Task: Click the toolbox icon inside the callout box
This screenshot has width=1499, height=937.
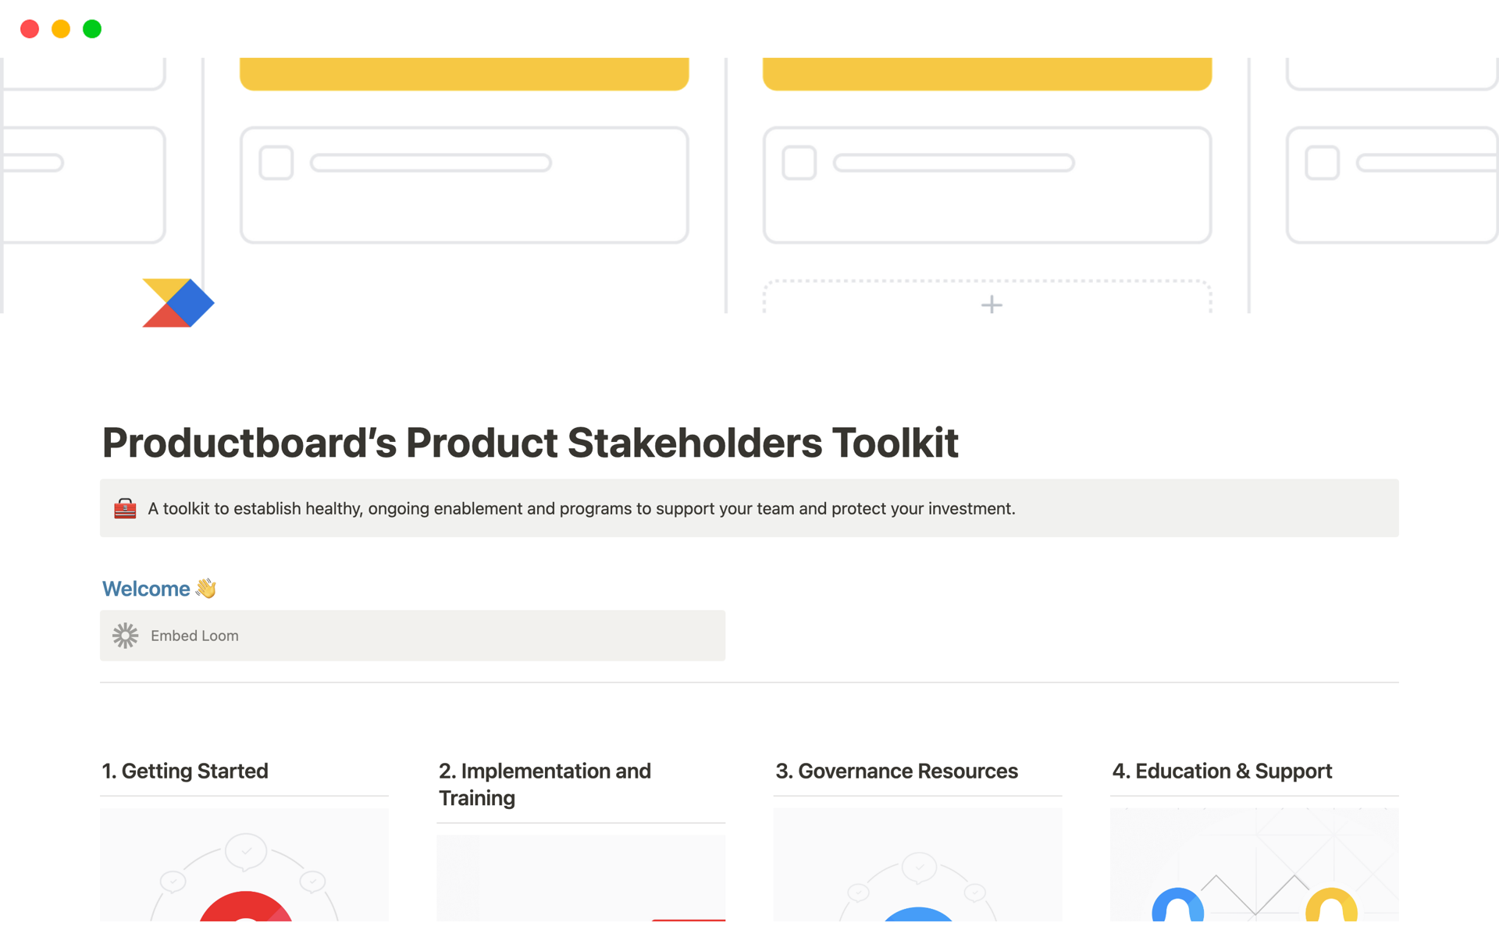Action: pos(125,508)
